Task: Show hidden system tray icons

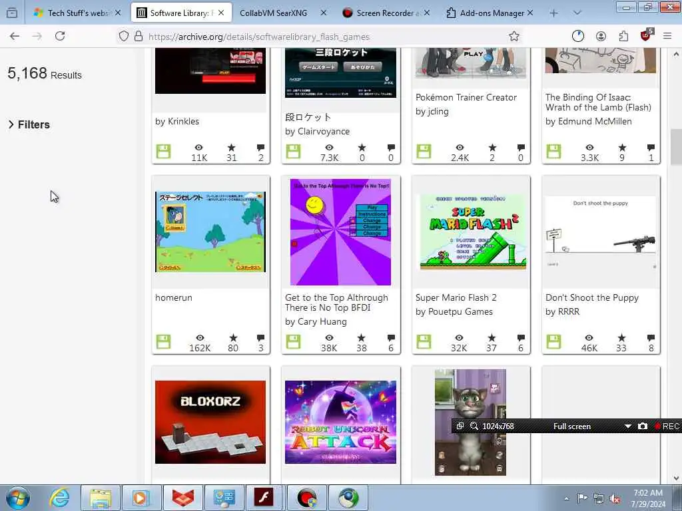Action: point(566,498)
